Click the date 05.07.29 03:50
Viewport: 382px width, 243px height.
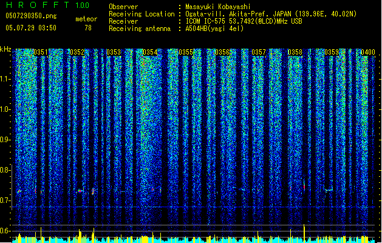tap(31, 27)
